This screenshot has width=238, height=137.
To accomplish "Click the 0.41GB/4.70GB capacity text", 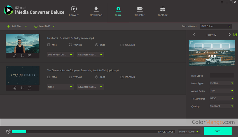I will [x=166, y=132].
